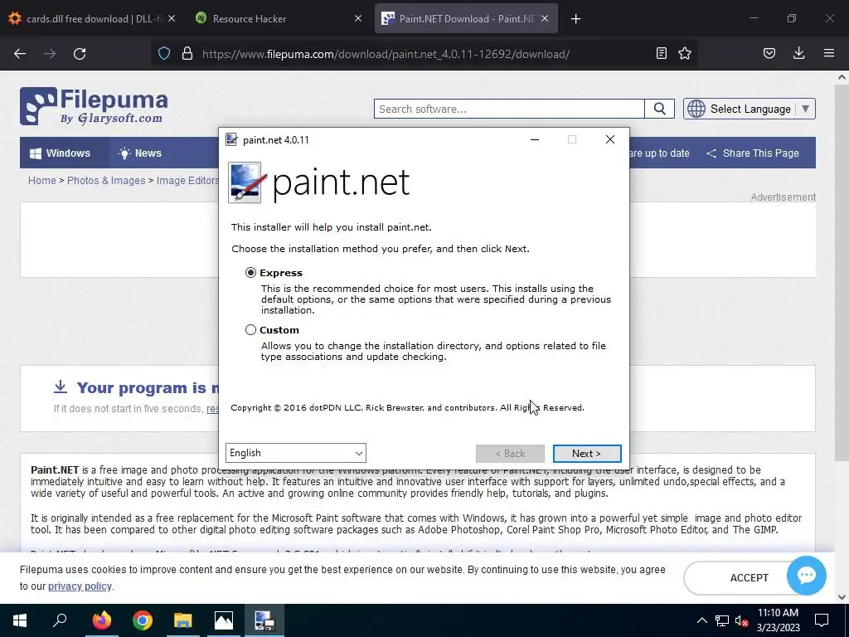The height and width of the screenshot is (637, 849).
Task: Follow the Home breadcrumb link
Action: tap(42, 180)
